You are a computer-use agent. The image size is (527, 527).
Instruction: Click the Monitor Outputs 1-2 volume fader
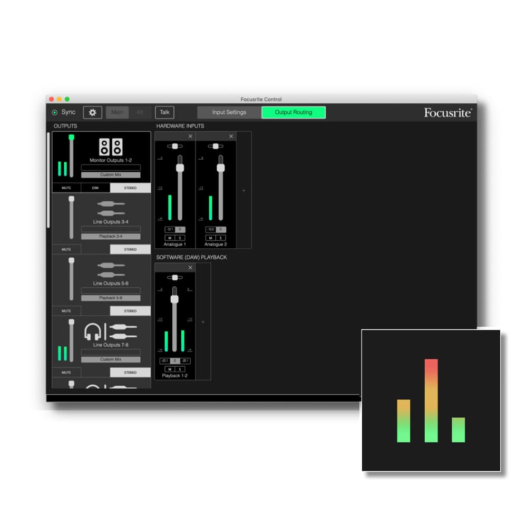[x=71, y=155]
